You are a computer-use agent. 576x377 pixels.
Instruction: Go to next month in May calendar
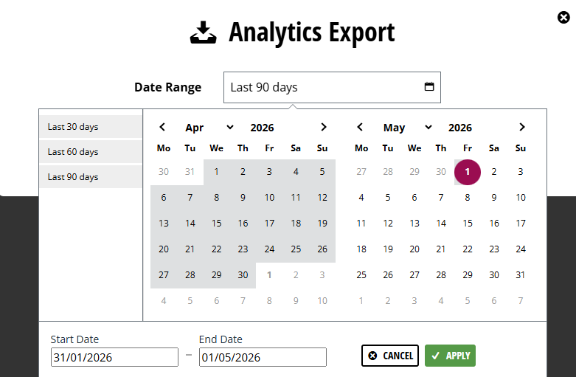pyautogui.click(x=522, y=127)
